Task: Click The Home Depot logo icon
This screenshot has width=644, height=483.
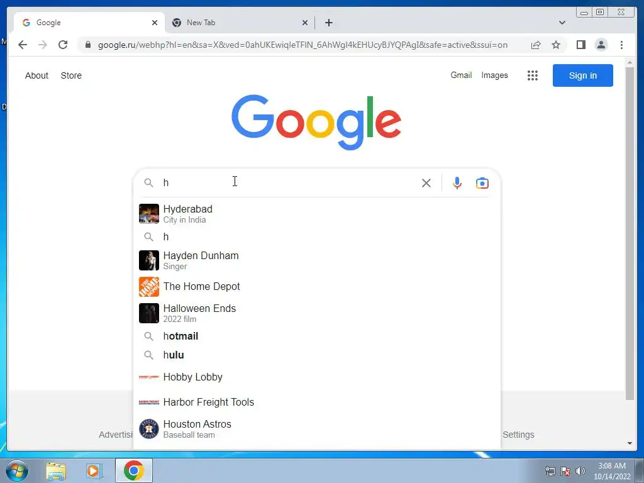Action: pyautogui.click(x=148, y=287)
